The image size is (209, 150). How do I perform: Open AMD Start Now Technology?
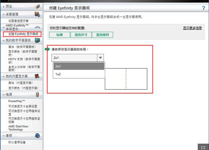click(18, 128)
